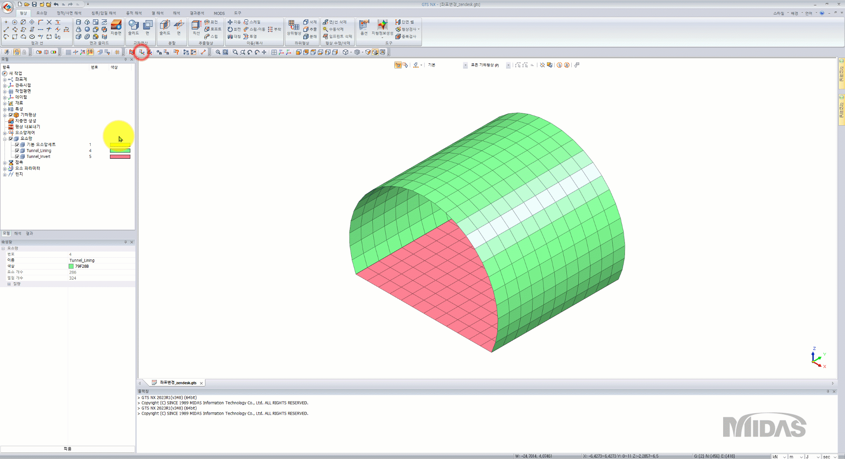Click the orange unlock padlock toolbar icon

(x=17, y=52)
